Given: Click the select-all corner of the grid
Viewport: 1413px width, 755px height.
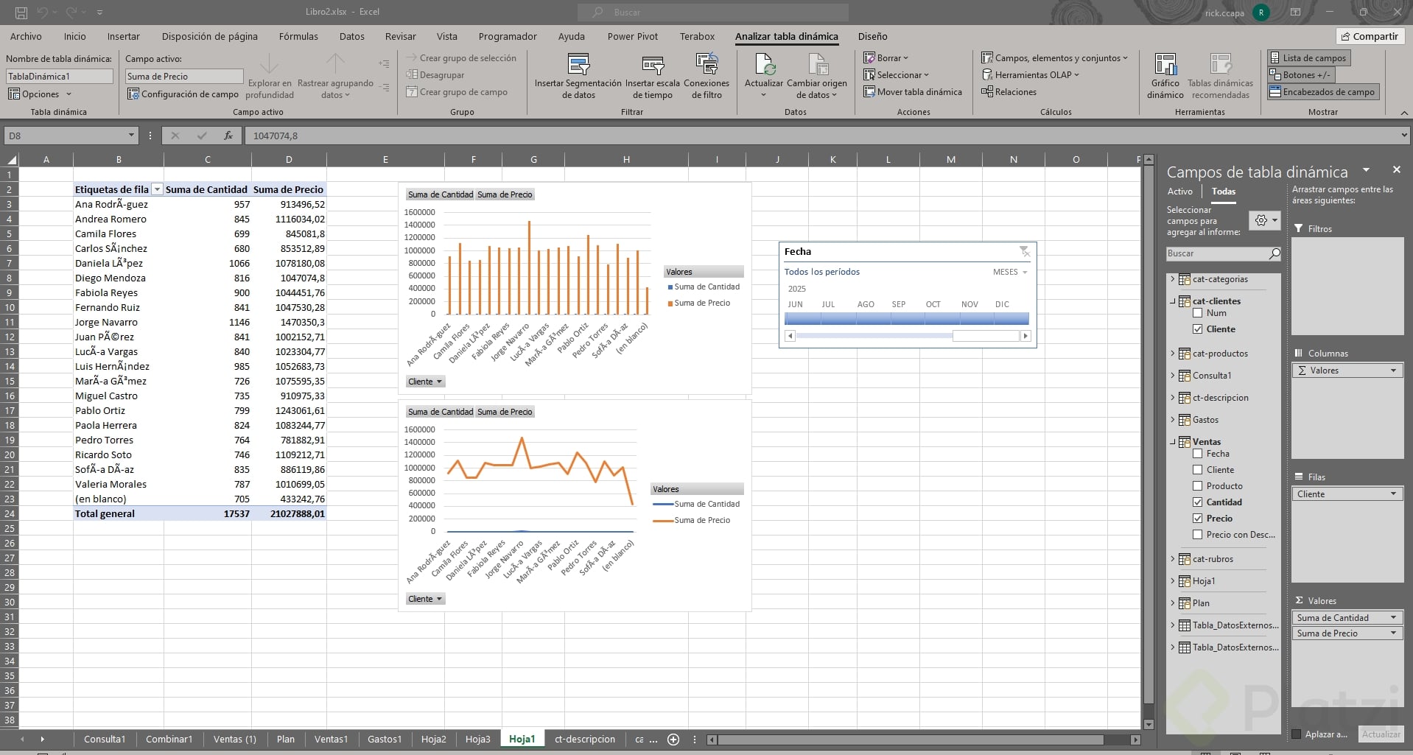Looking at the screenshot, I should point(10,160).
